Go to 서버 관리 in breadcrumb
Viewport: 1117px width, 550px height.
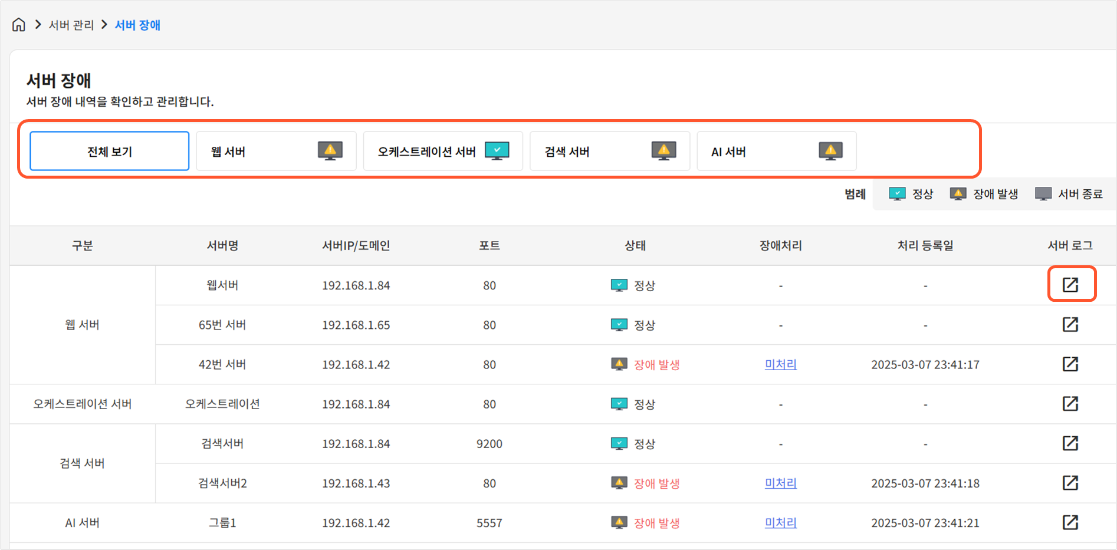click(71, 25)
